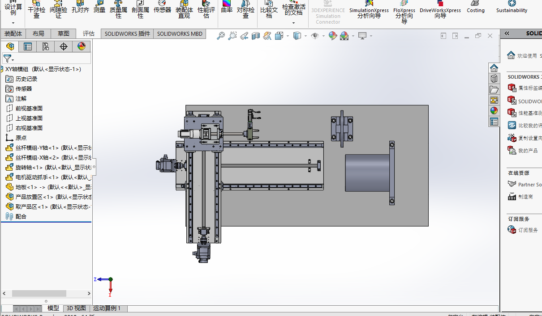Run the 干涉检查 interference check tool
The image size is (542, 316).
pos(36,10)
